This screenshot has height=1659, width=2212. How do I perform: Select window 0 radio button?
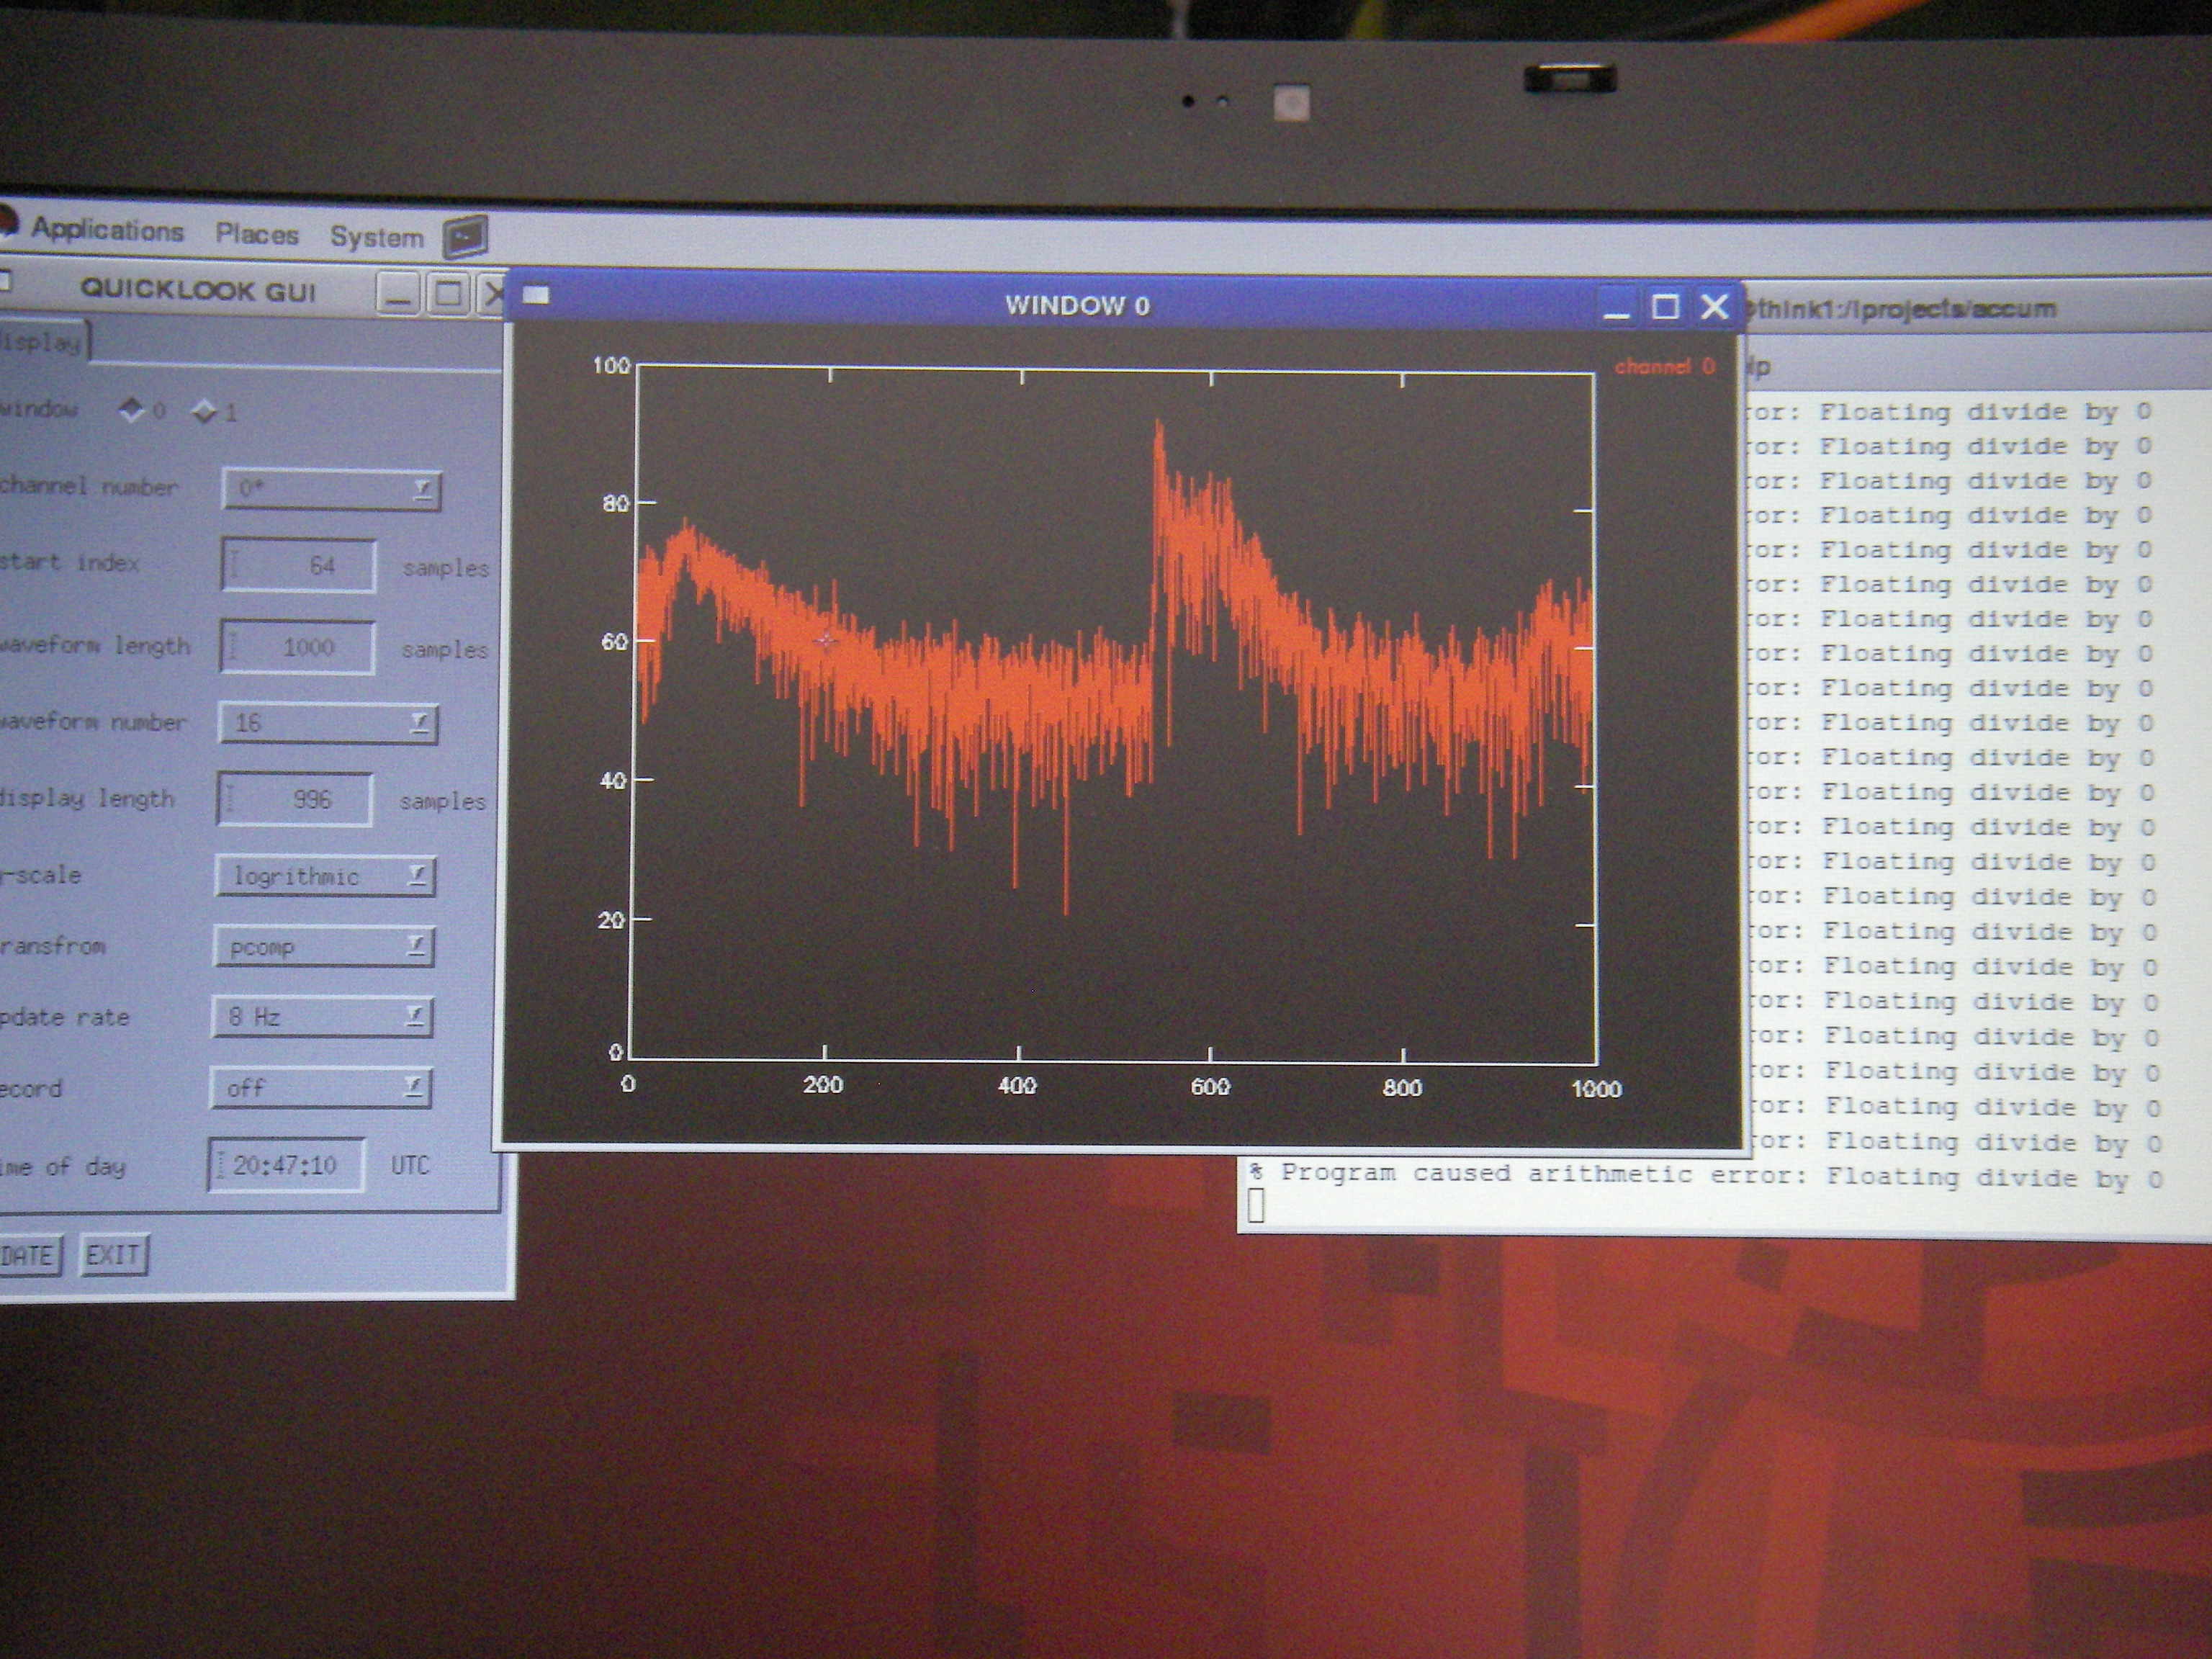pyautogui.click(x=131, y=409)
